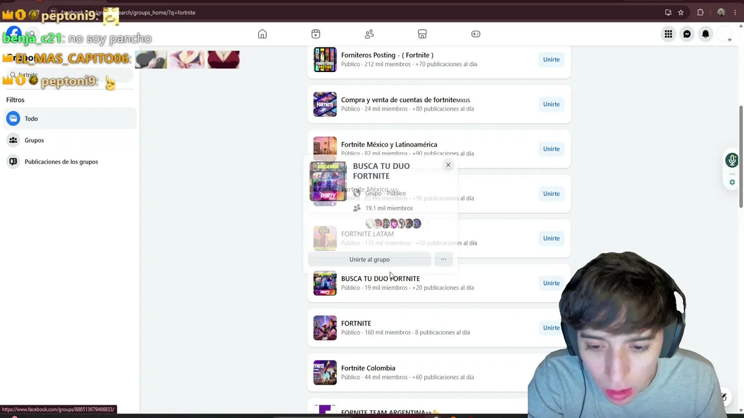This screenshot has height=418, width=744.
Task: Click the hover card's group cover thumbnail
Action: point(328,181)
